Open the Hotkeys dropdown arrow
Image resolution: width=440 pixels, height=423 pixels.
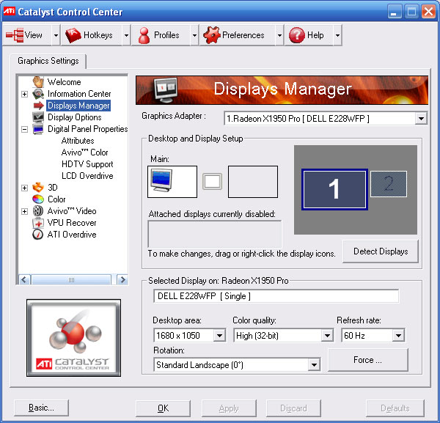click(x=126, y=35)
